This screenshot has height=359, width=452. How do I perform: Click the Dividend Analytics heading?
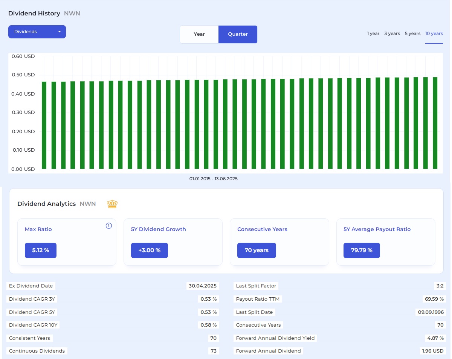[x=47, y=204]
